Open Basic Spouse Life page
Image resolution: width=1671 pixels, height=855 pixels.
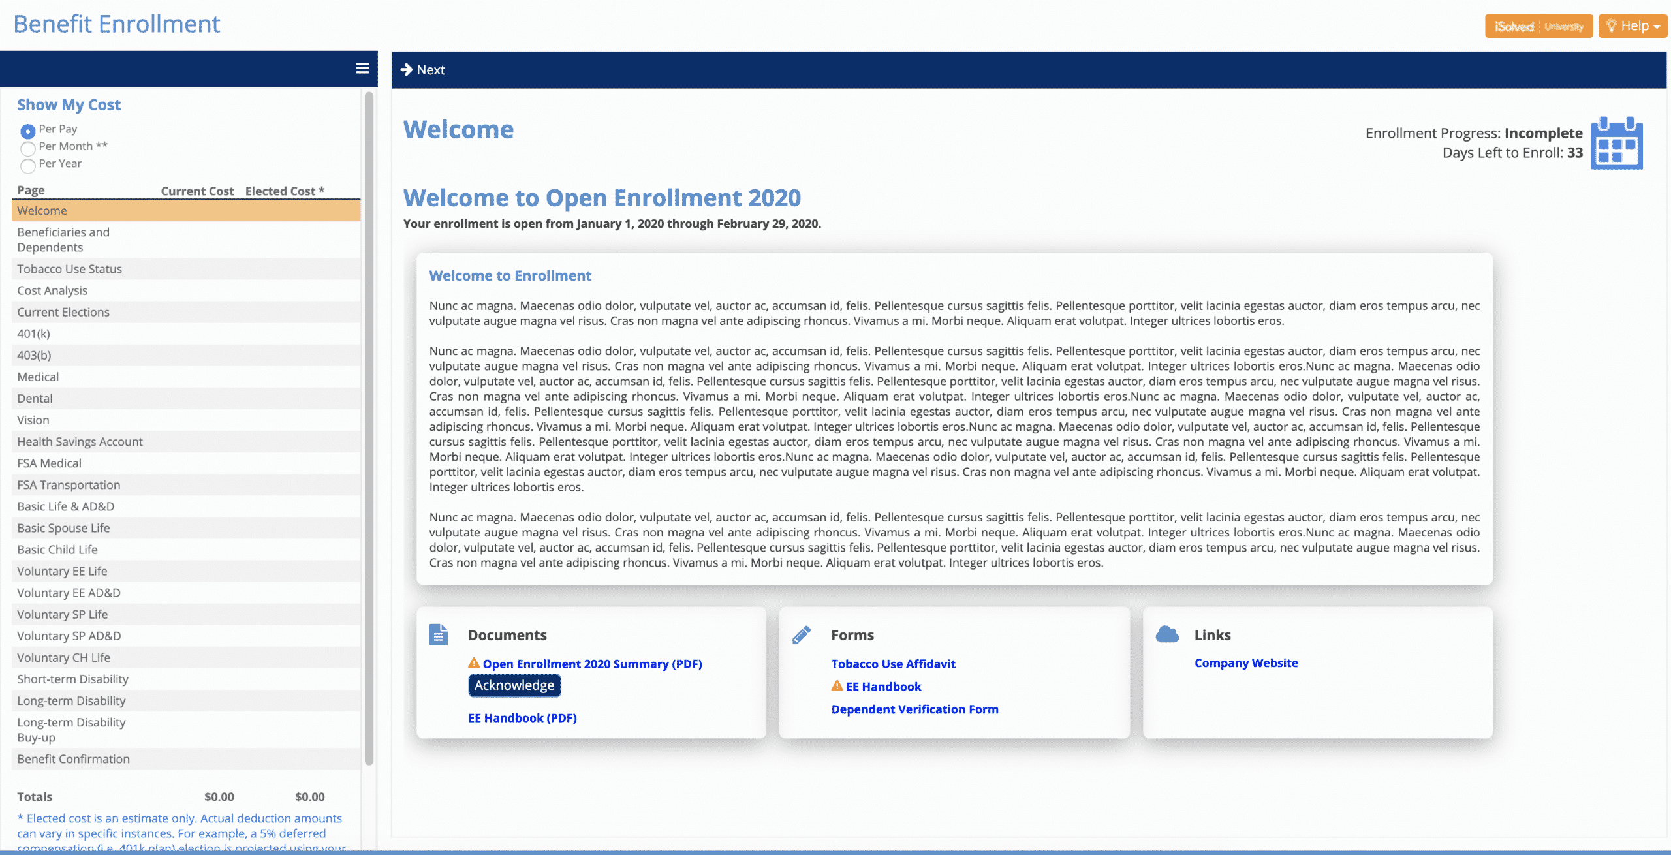click(x=186, y=527)
